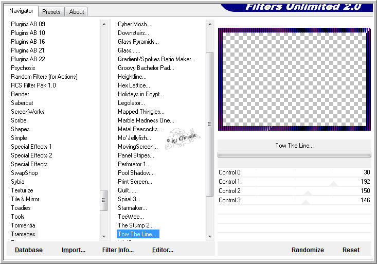Select RCS Filter Pak 1.0

click(x=33, y=85)
